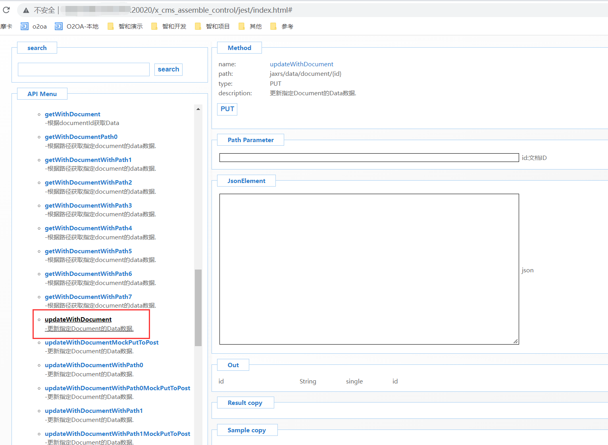Select updateWithDocumentMockPutToPost API entry

102,343
